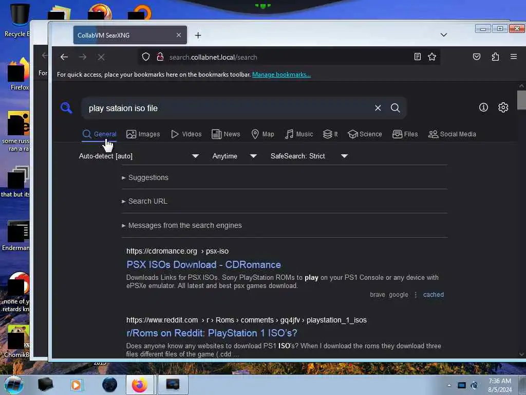Open the SearXNG about info icon
The width and height of the screenshot is (526, 395).
(x=483, y=107)
